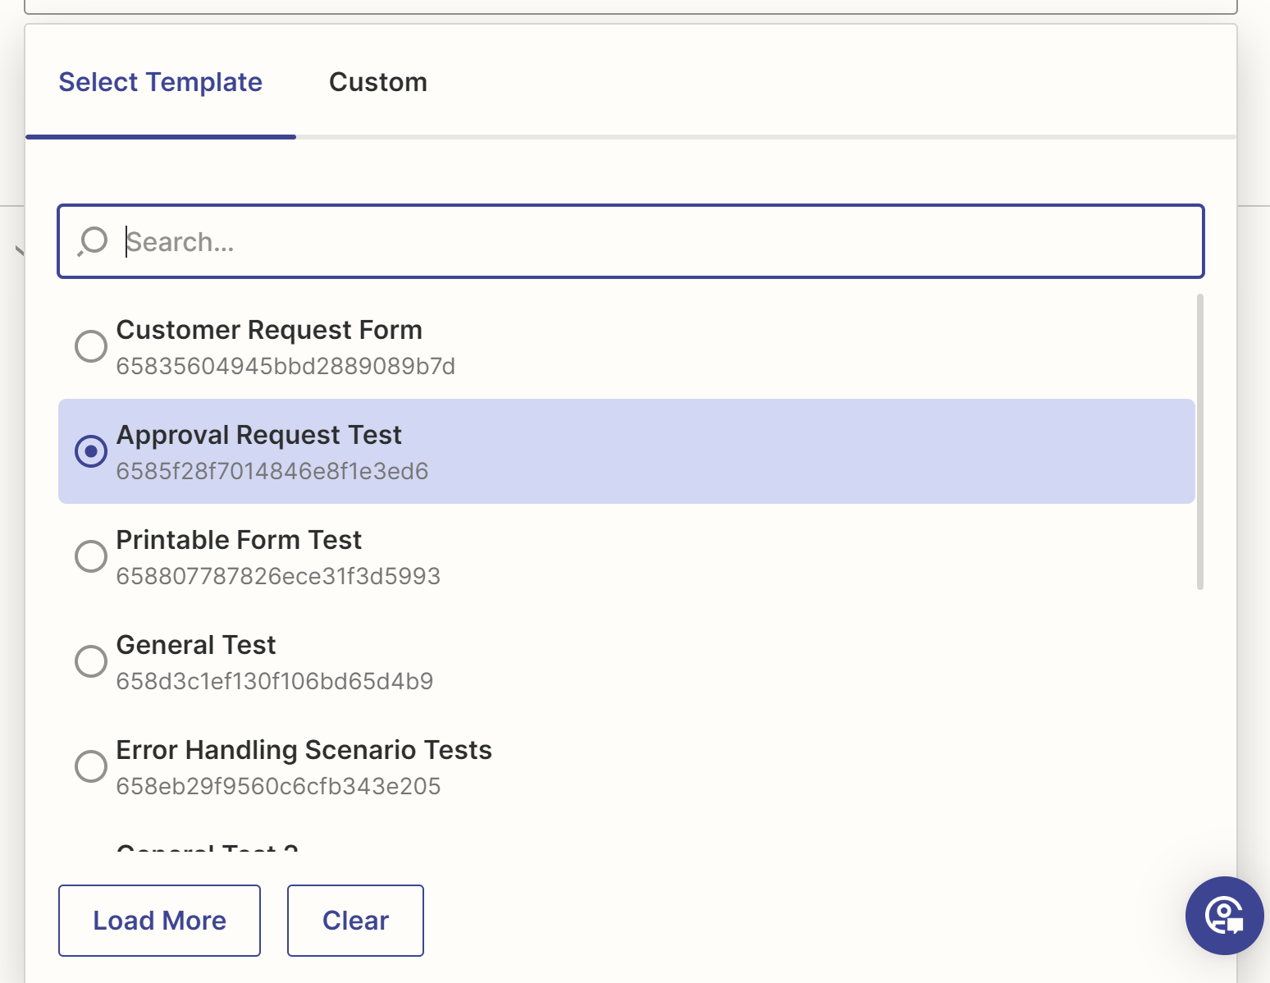Click ID 658eb29f9560c6cfb343e205

tap(278, 786)
